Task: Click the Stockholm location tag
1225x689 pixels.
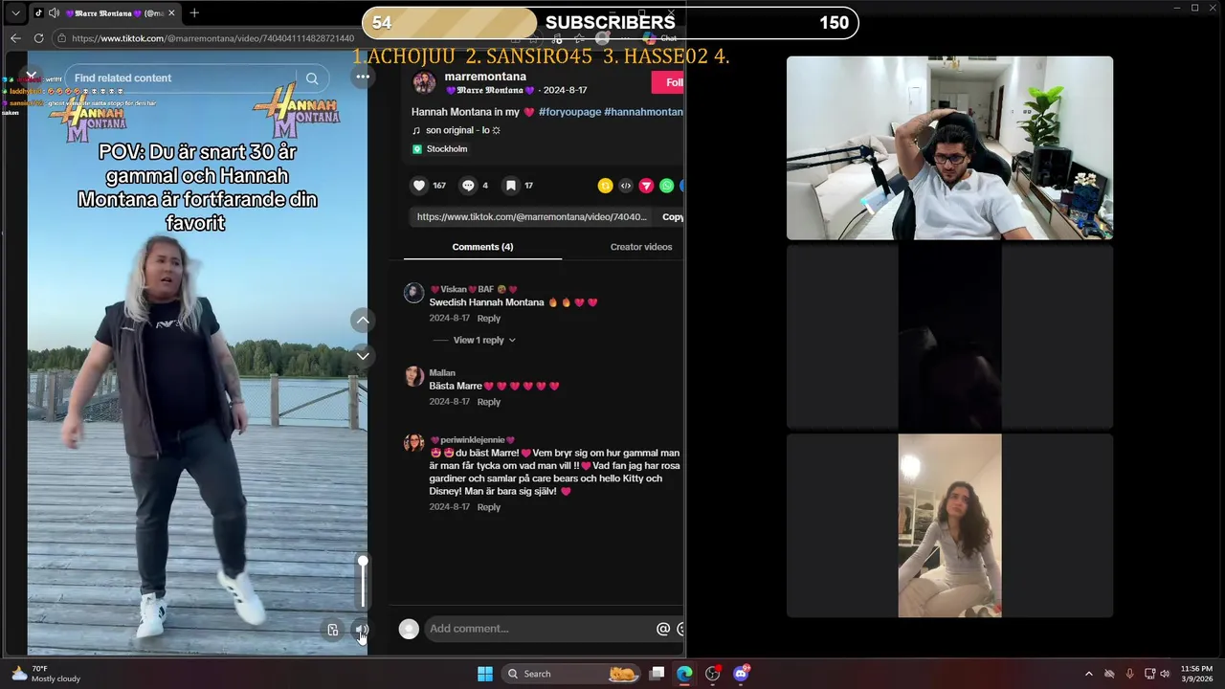Action: pyautogui.click(x=440, y=149)
